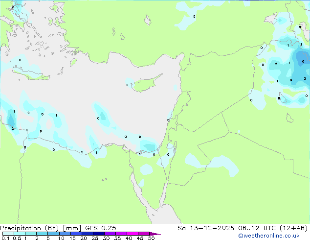Viewport: 310px width, 240px height.
Task: Click the 'GFS 0.25' model label
Action: coord(101,228)
